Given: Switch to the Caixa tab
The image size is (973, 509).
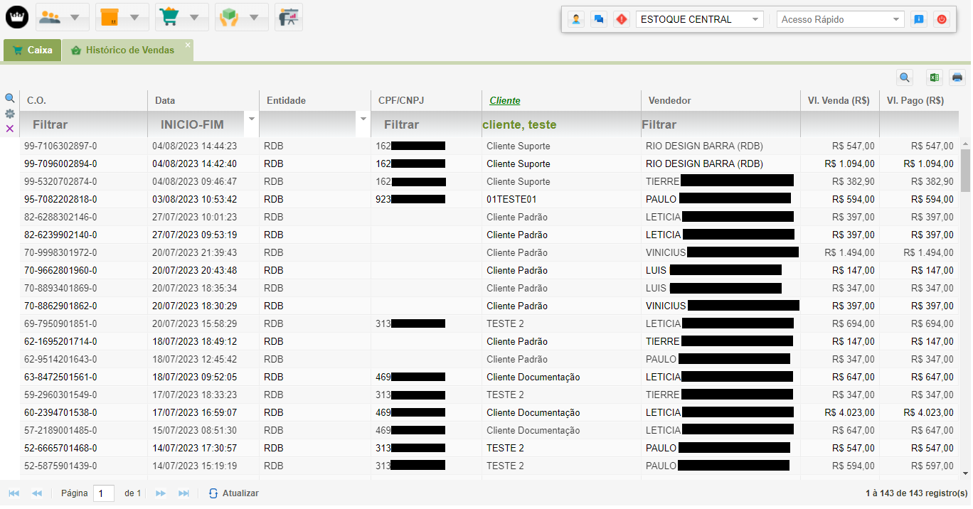Looking at the screenshot, I should click(33, 50).
